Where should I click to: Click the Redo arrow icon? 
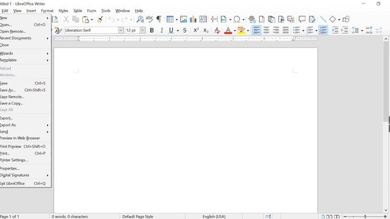coord(124,19)
